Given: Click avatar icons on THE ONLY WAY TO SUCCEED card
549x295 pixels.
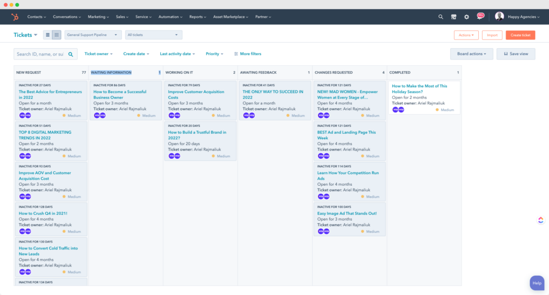Looking at the screenshot, I should point(249,115).
